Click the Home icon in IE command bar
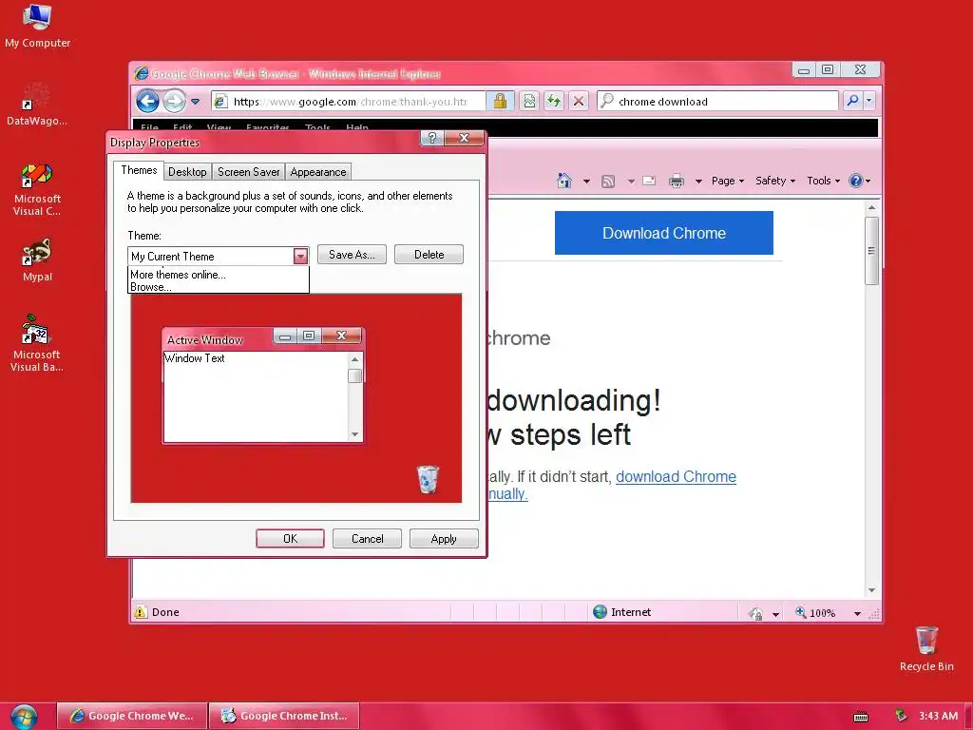Screen dimensions: 973x730 [564, 181]
